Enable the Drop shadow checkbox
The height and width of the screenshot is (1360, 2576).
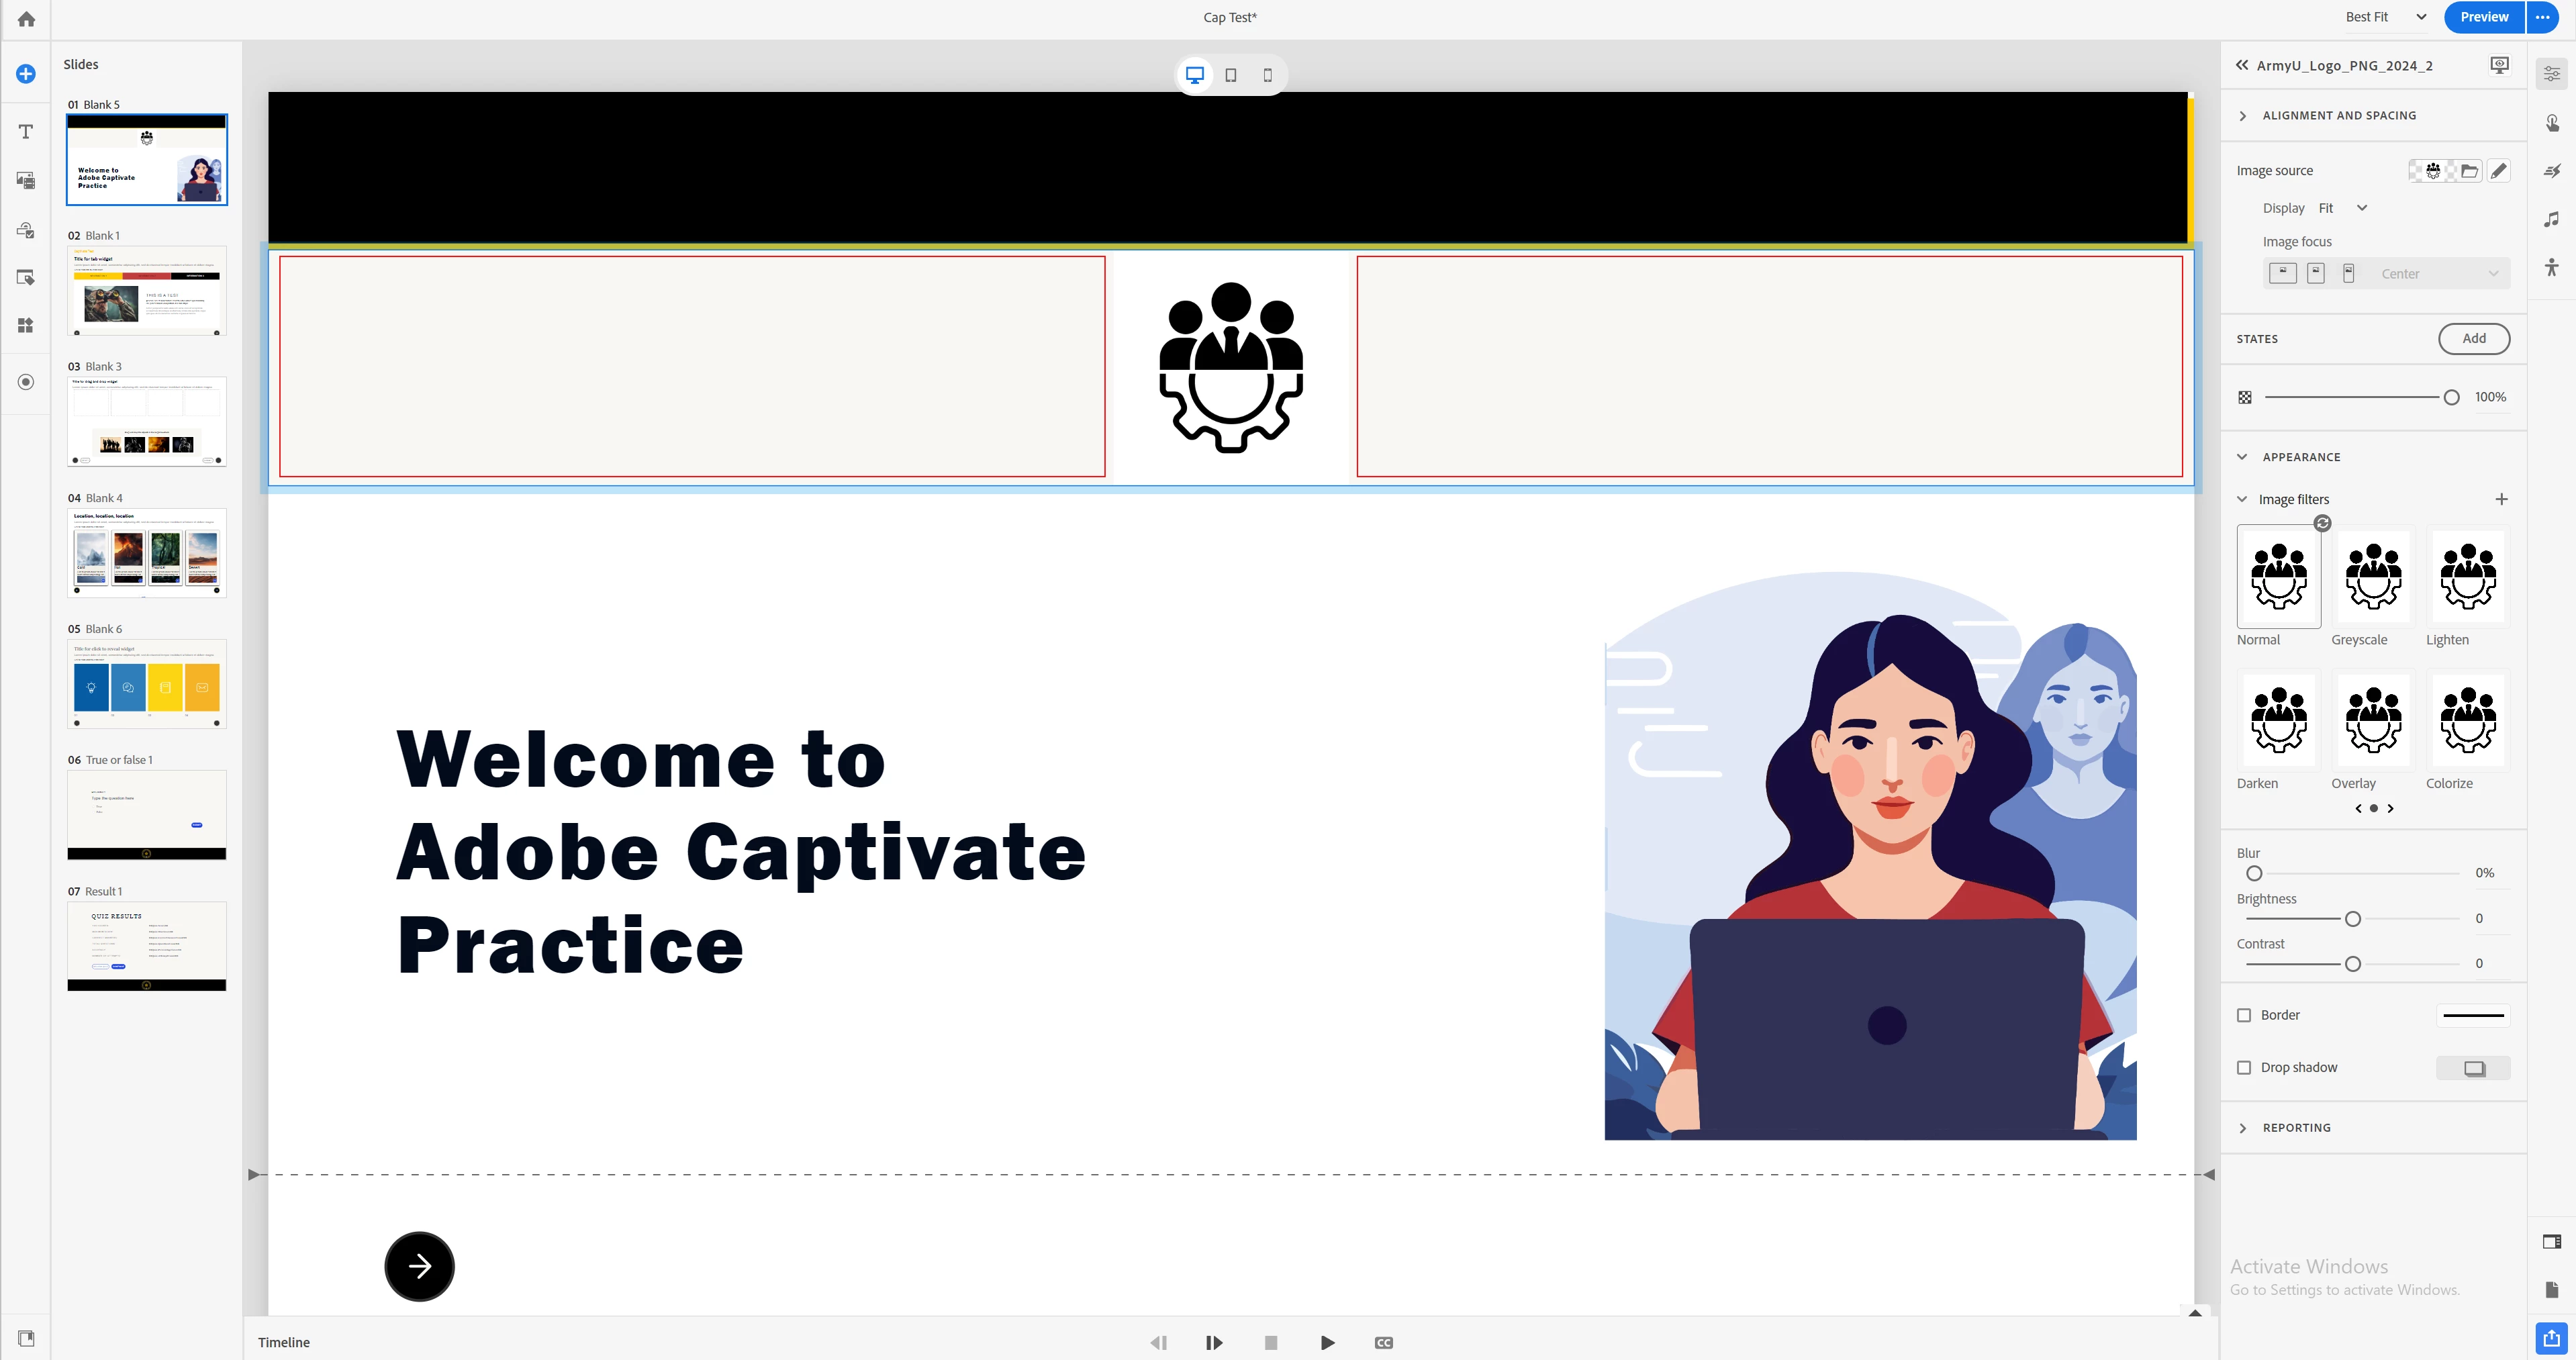[2244, 1068]
